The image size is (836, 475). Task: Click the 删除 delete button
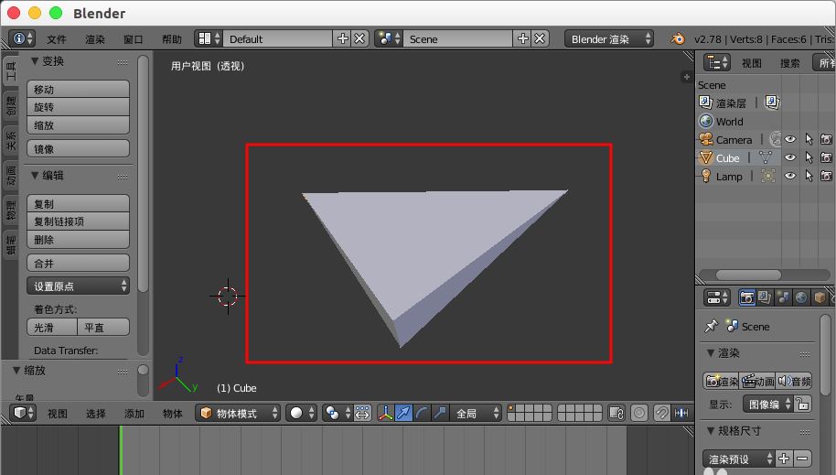tap(79, 239)
